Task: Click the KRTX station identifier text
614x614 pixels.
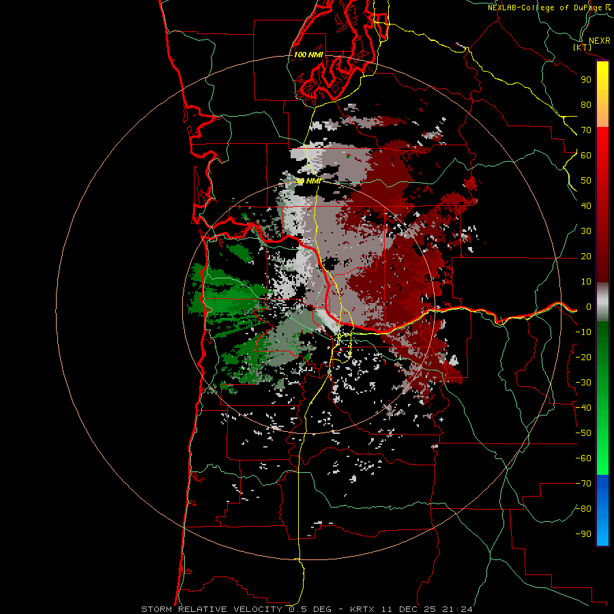Action: tap(362, 609)
